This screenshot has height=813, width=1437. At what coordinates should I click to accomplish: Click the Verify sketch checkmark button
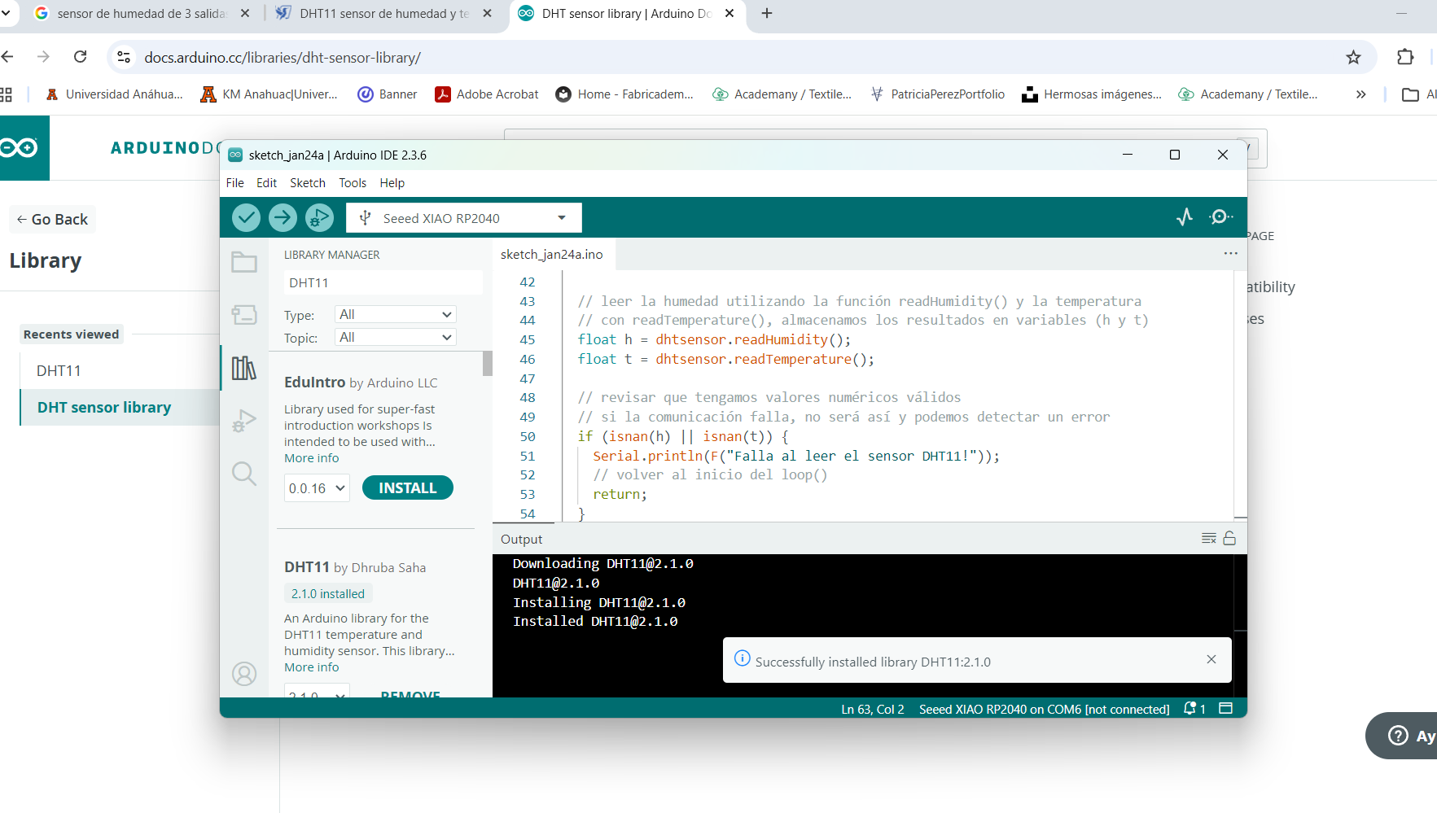[x=246, y=217]
